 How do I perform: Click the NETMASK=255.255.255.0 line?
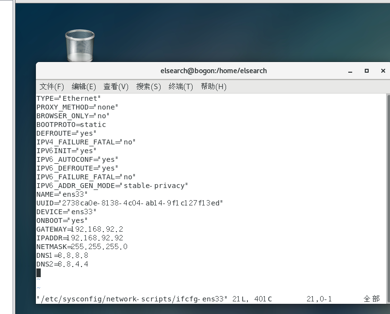(x=82, y=247)
